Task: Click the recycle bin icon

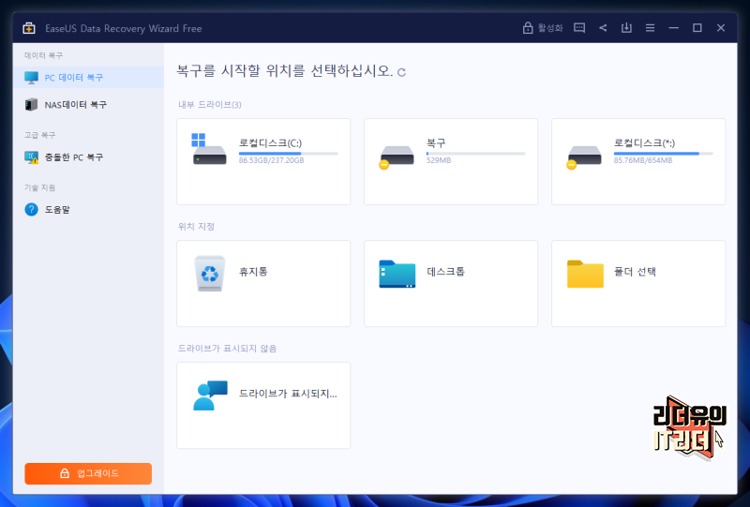Action: (x=209, y=274)
